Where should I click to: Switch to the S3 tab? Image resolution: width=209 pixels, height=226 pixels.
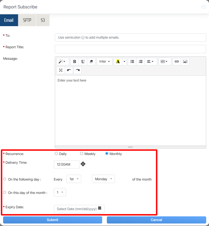(43, 20)
